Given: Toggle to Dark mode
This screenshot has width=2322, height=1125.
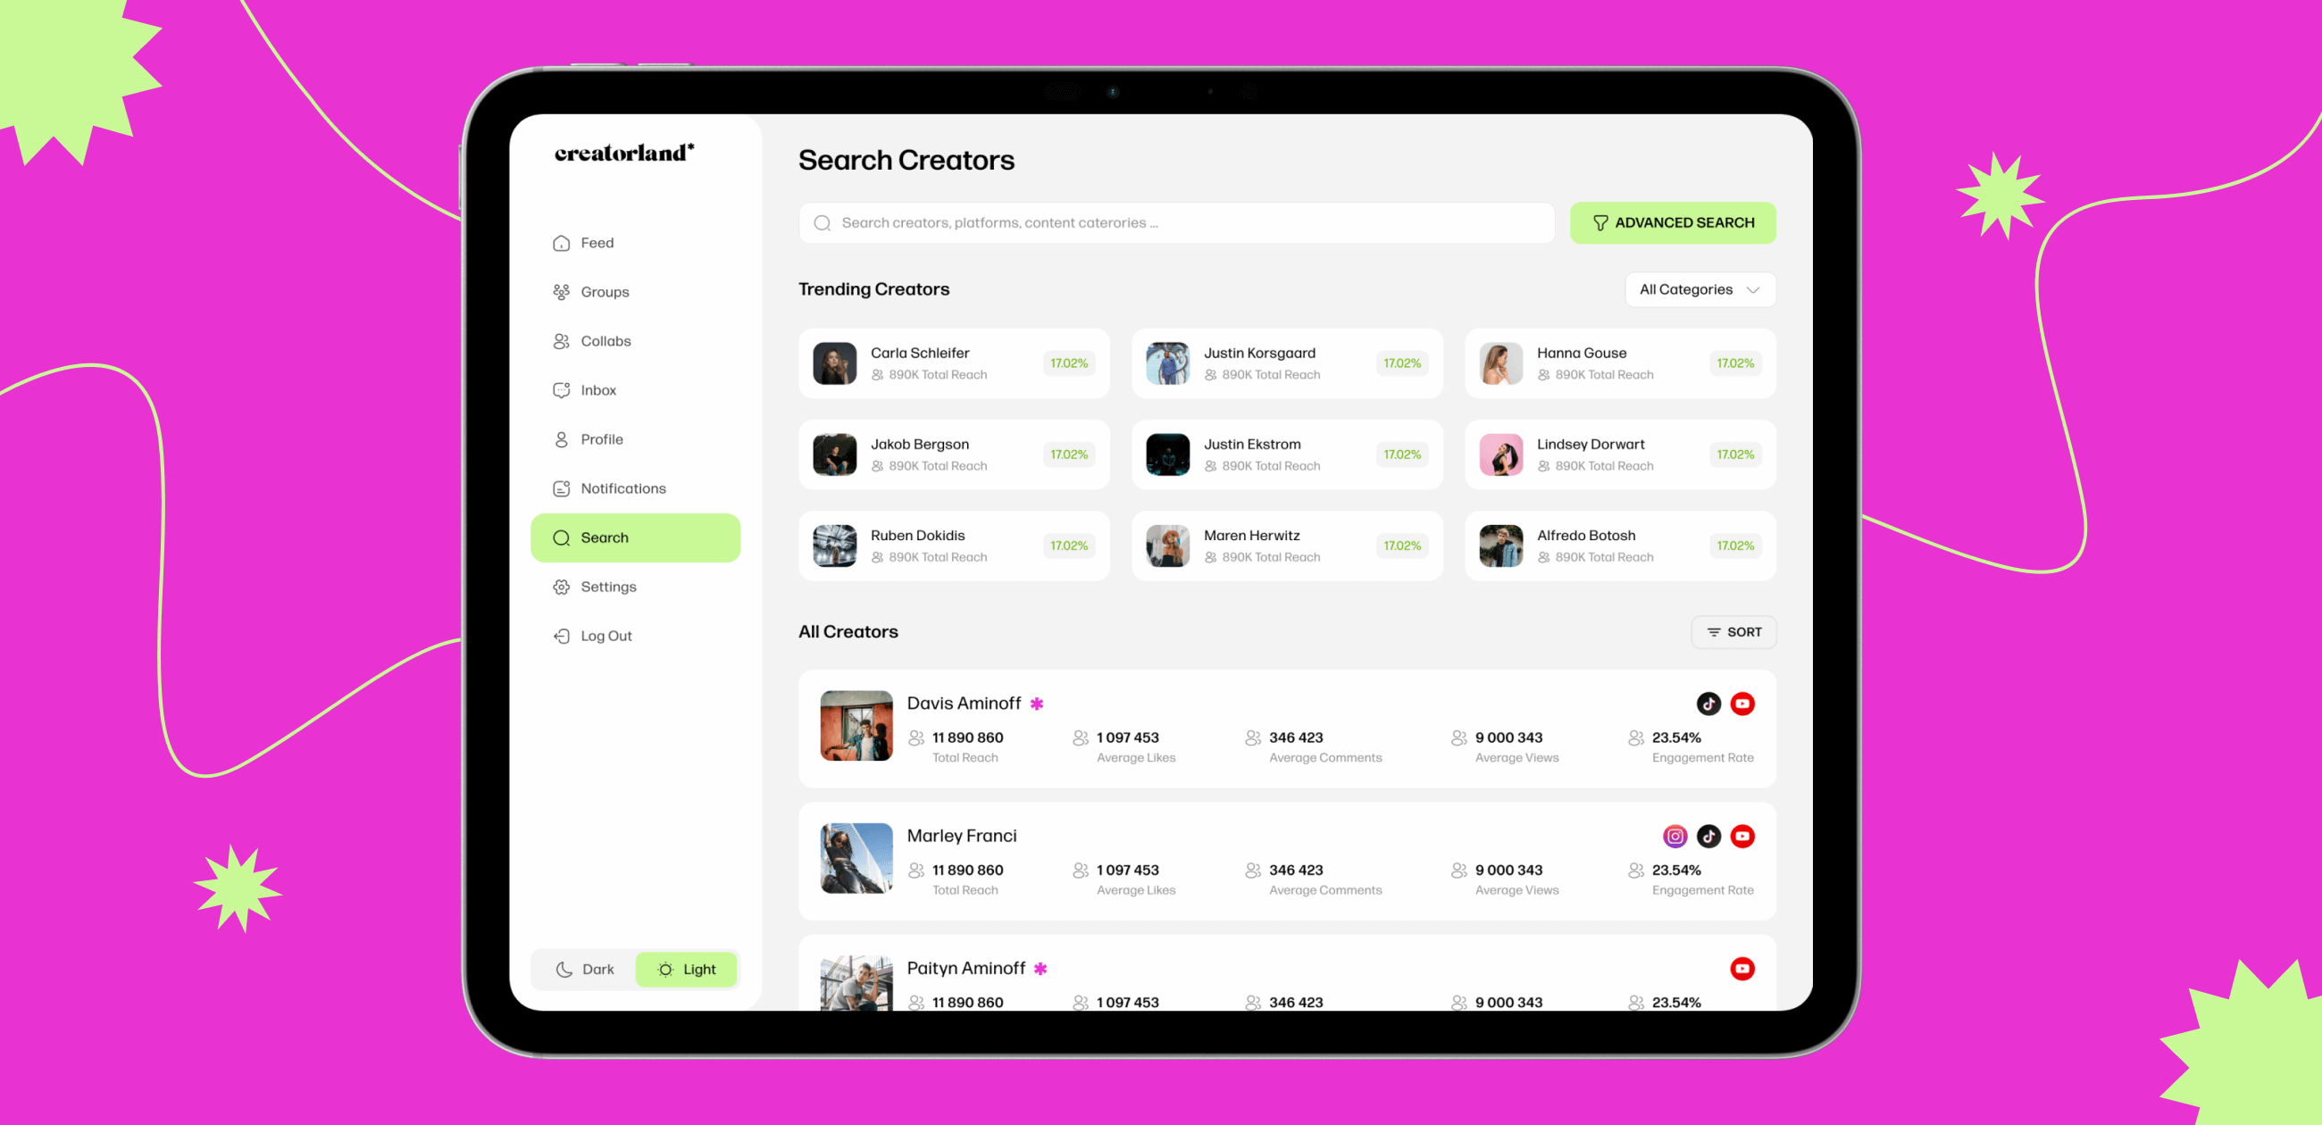Looking at the screenshot, I should [588, 970].
